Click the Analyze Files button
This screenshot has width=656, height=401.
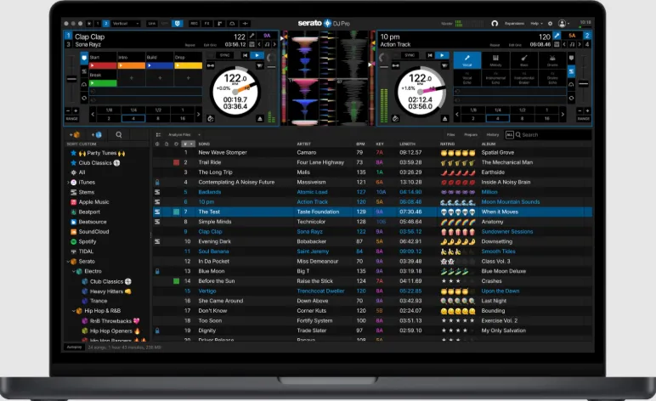coord(179,134)
